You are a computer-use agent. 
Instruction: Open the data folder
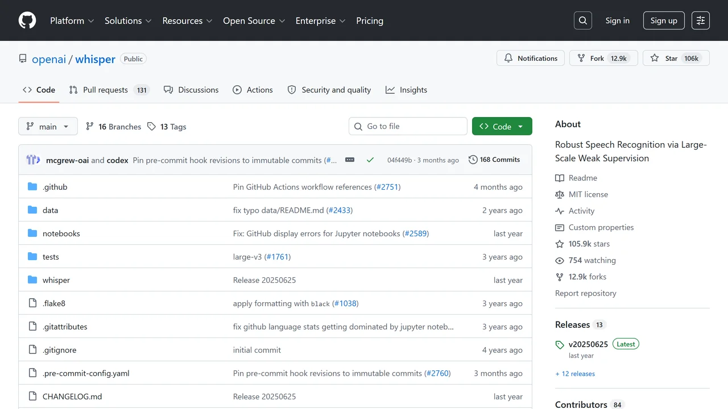50,210
